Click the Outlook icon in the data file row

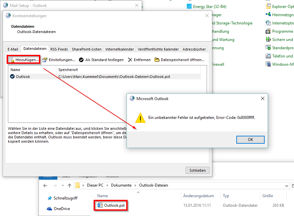tap(12, 76)
